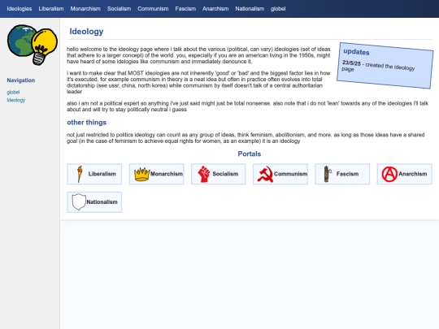Click the fasces icon for Fascism
439x329 pixels.
[x=328, y=174]
